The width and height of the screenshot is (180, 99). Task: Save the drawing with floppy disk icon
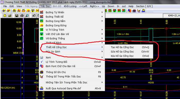click(17, 16)
